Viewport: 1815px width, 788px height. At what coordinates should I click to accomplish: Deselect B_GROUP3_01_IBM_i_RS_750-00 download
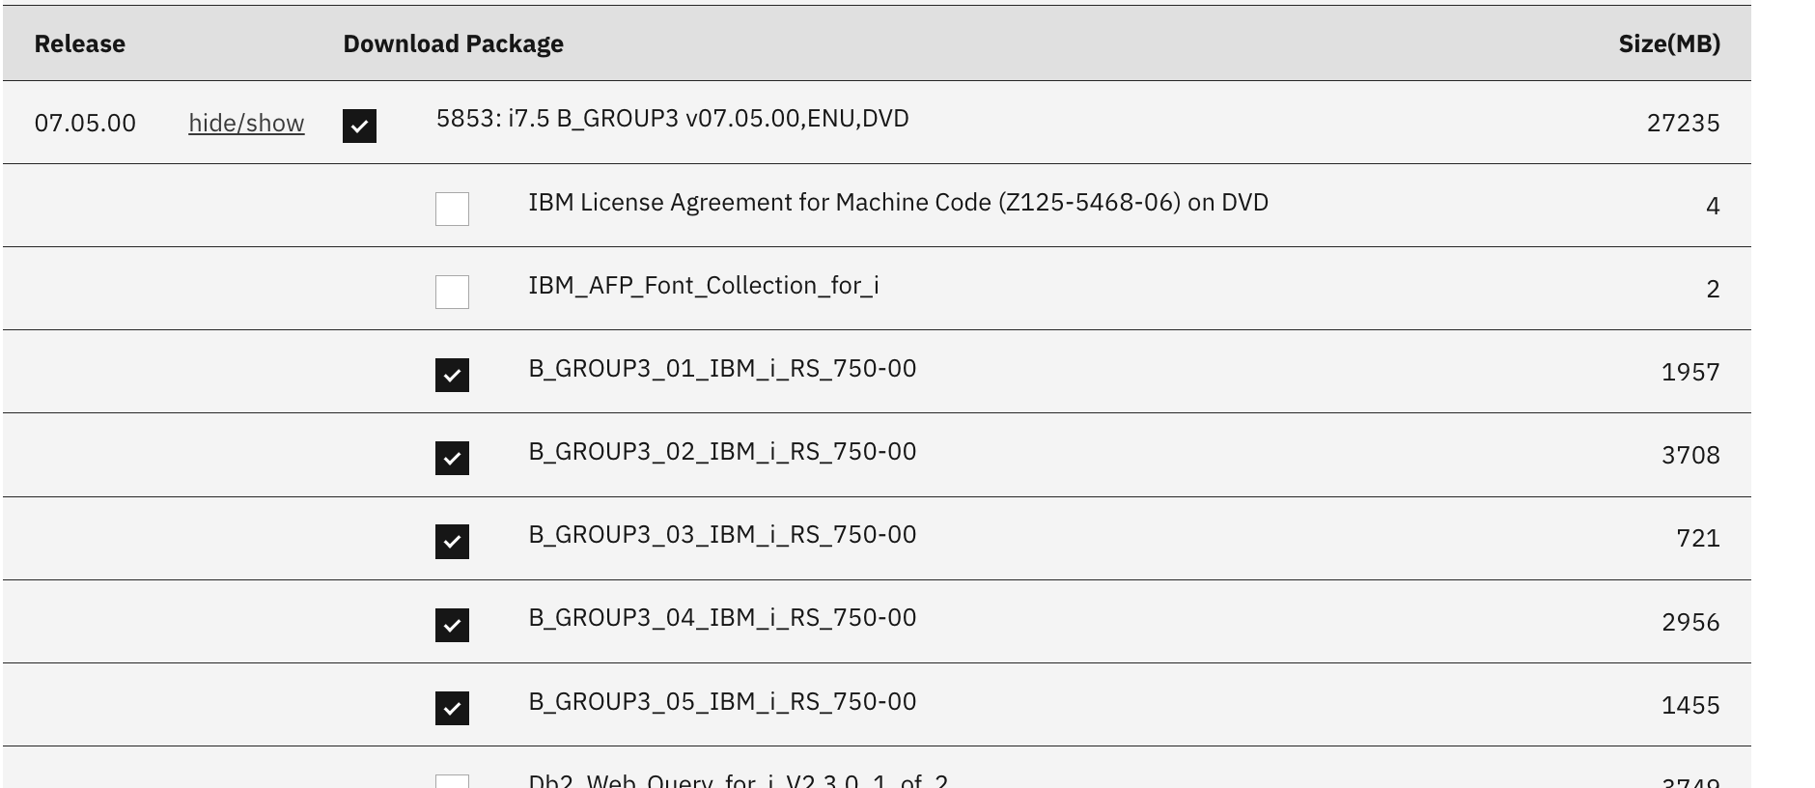(x=451, y=376)
